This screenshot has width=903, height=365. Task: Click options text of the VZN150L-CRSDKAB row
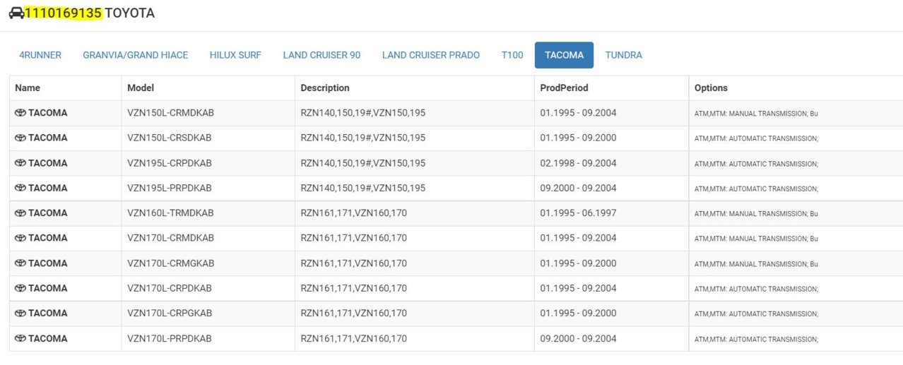[x=756, y=138]
